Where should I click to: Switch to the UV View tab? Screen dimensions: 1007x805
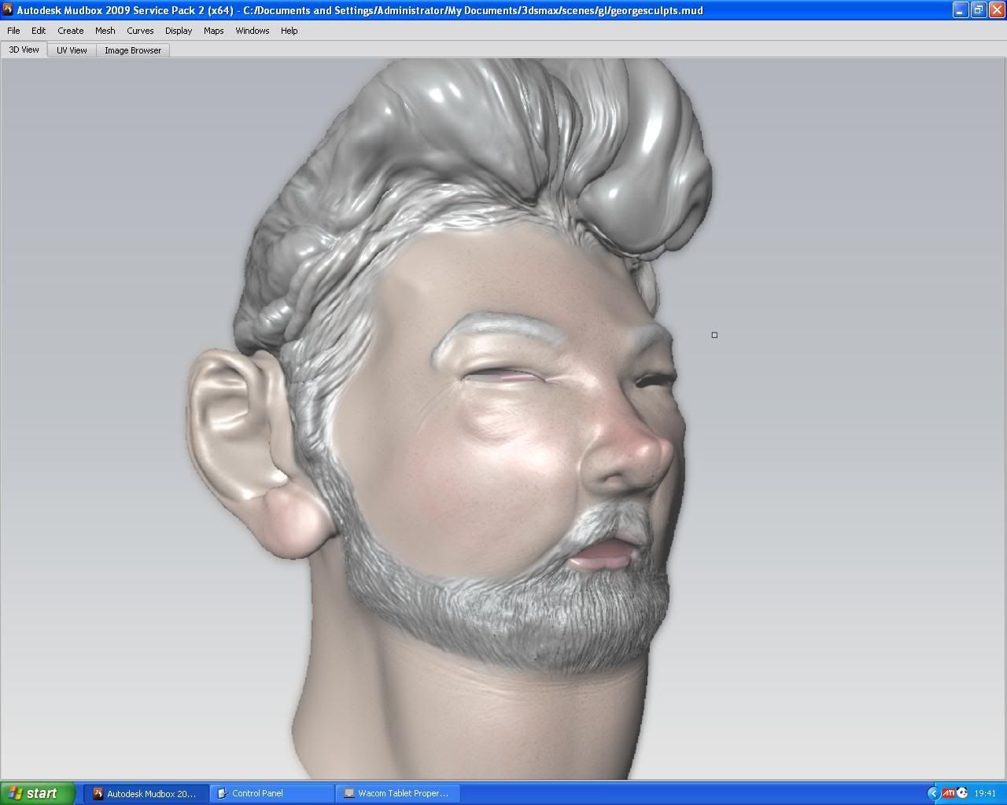72,50
